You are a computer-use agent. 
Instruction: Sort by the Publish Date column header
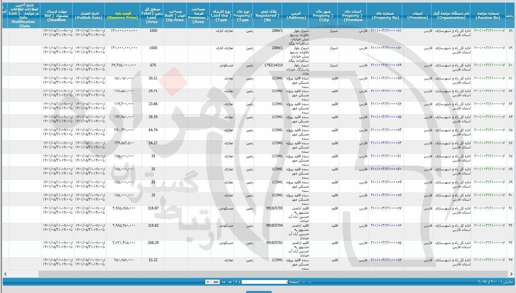(89, 15)
